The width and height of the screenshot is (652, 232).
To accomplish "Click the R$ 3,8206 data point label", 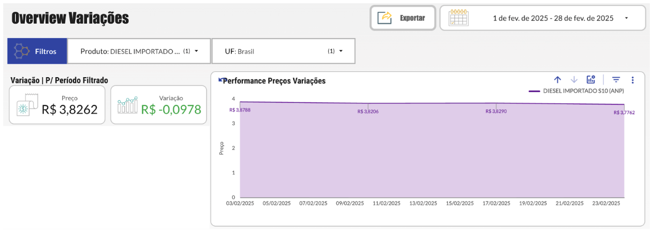I will pyautogui.click(x=368, y=111).
